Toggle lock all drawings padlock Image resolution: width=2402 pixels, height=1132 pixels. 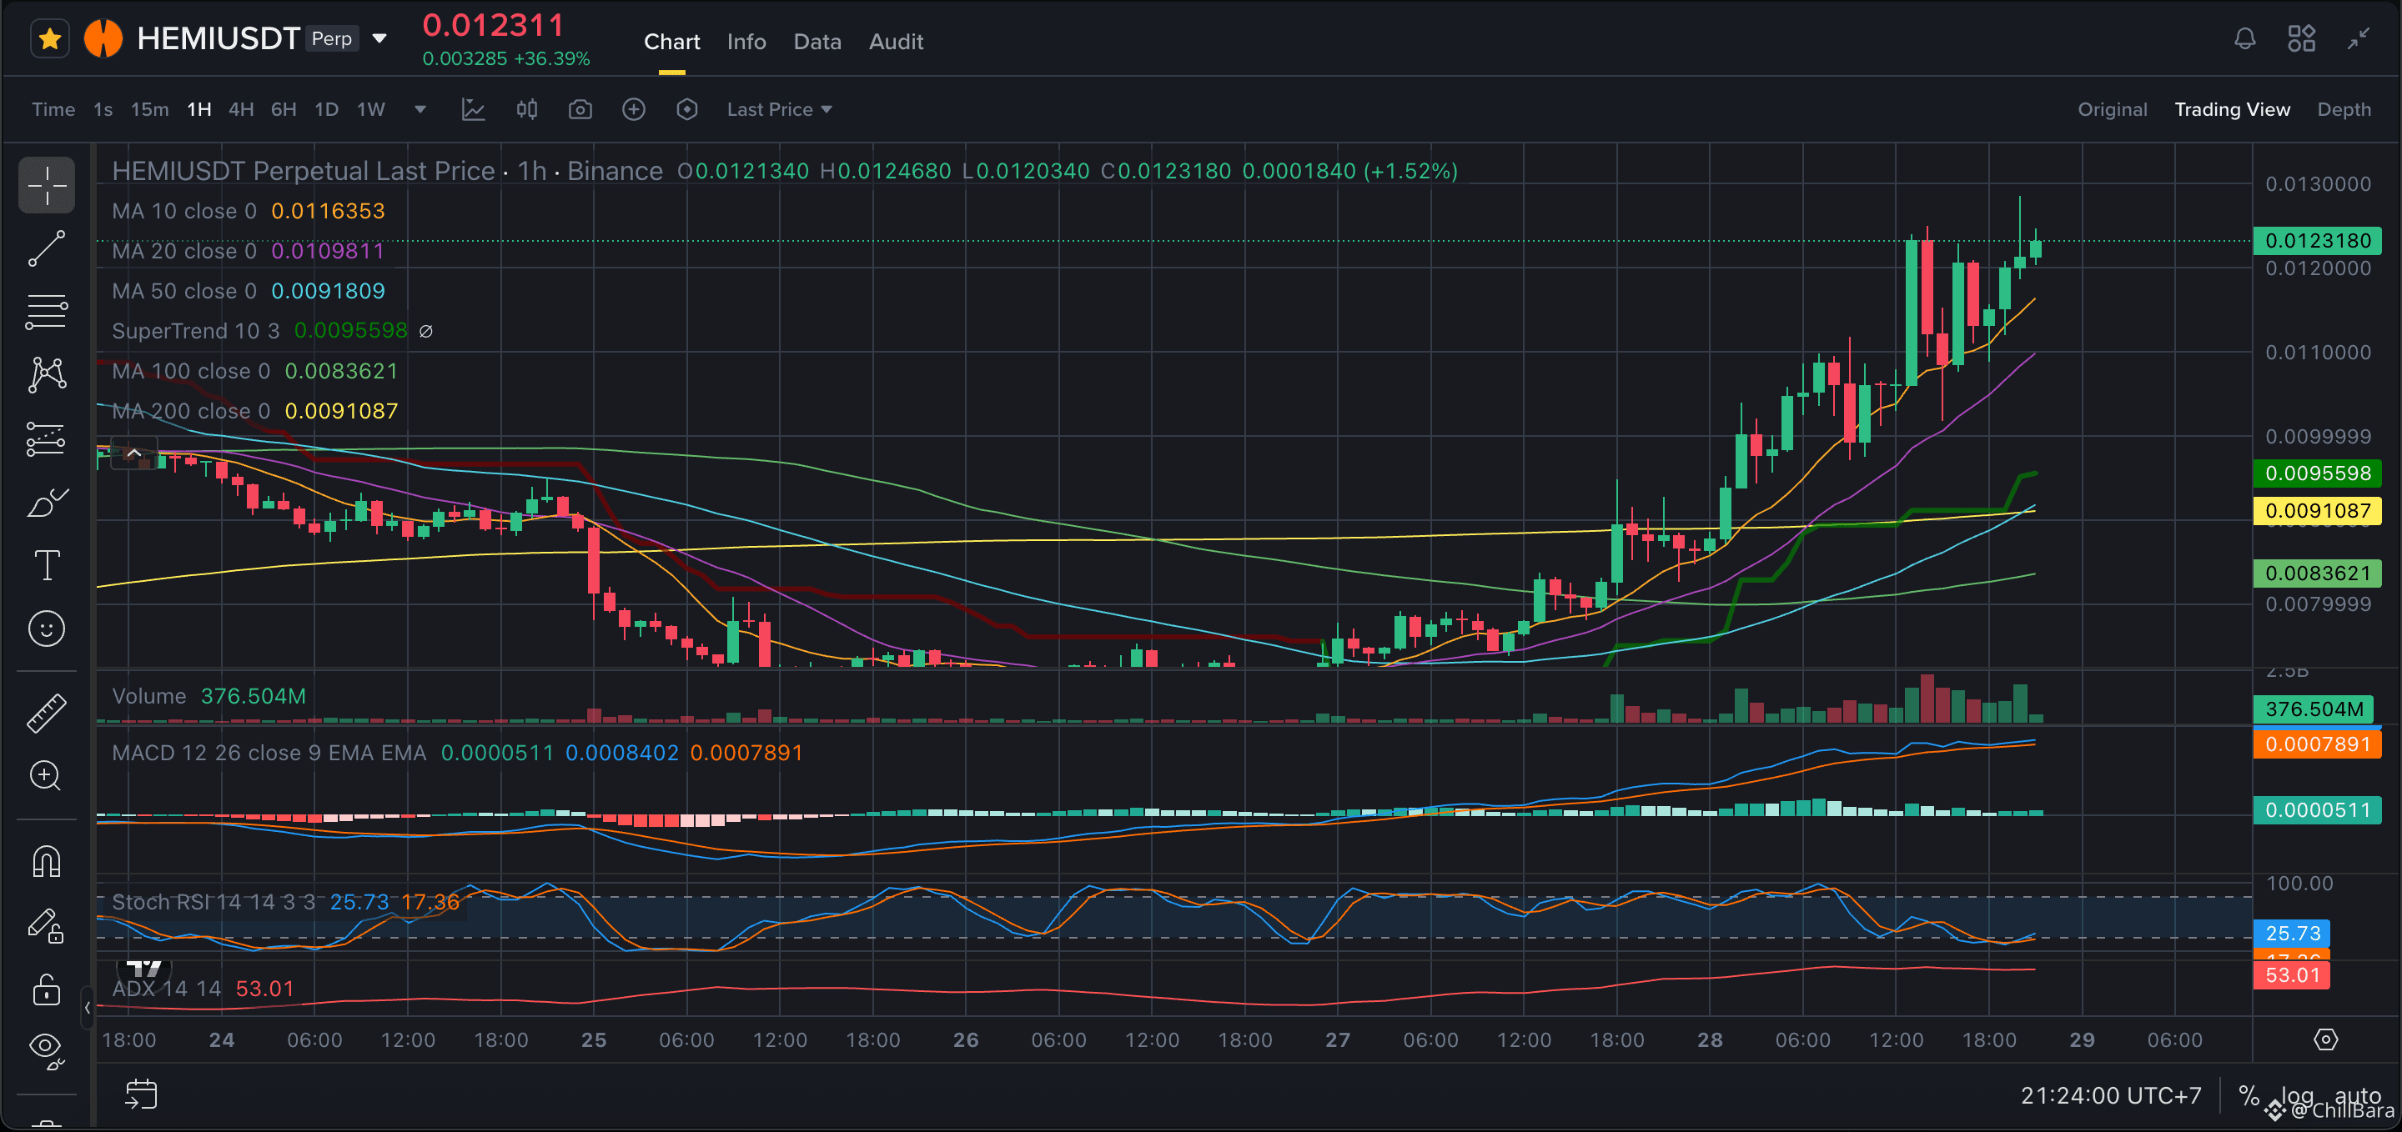47,989
